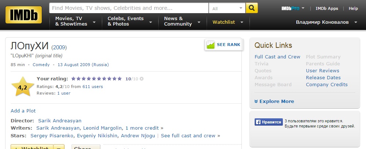The height and width of the screenshot is (149, 366).
Task: Click 3 пользователям это нравится text
Action: (314, 121)
